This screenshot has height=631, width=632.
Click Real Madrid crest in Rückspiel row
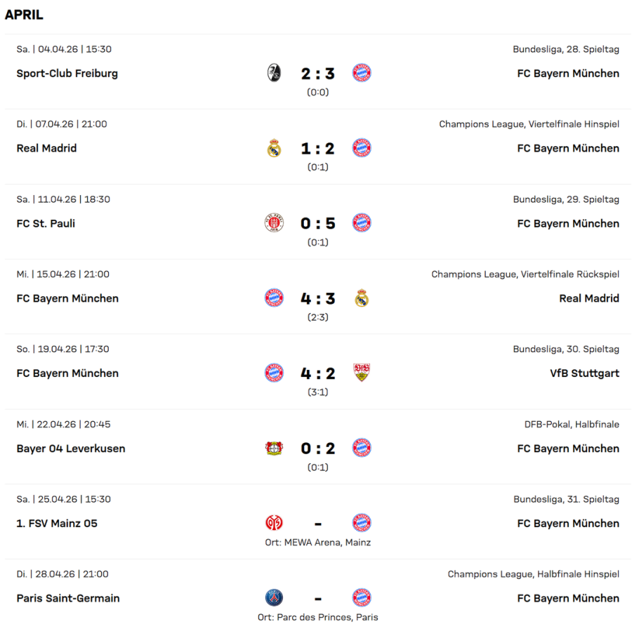coord(362,298)
